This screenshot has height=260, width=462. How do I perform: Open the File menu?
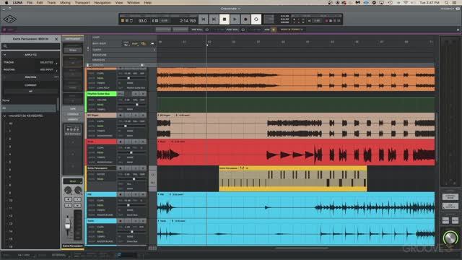point(30,3)
